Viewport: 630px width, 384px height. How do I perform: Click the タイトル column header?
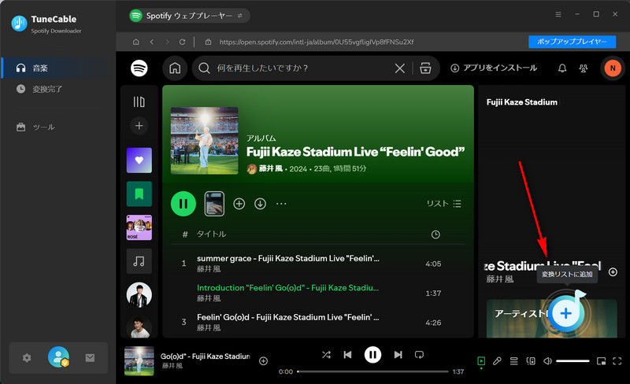click(211, 234)
